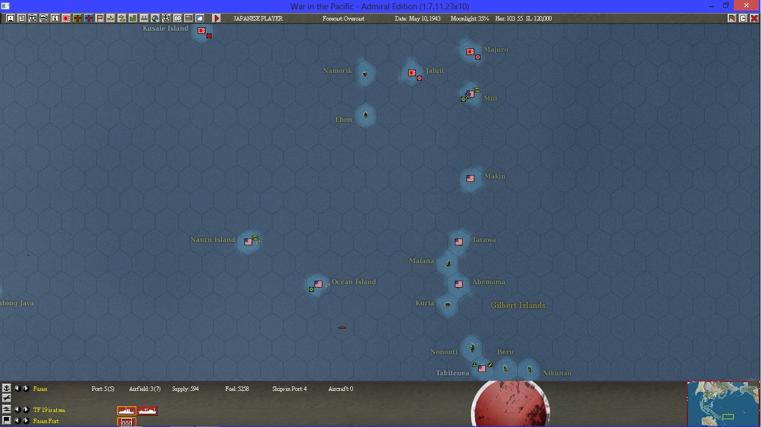Select the US flag base at Abemama
The image size is (761, 427).
(459, 284)
